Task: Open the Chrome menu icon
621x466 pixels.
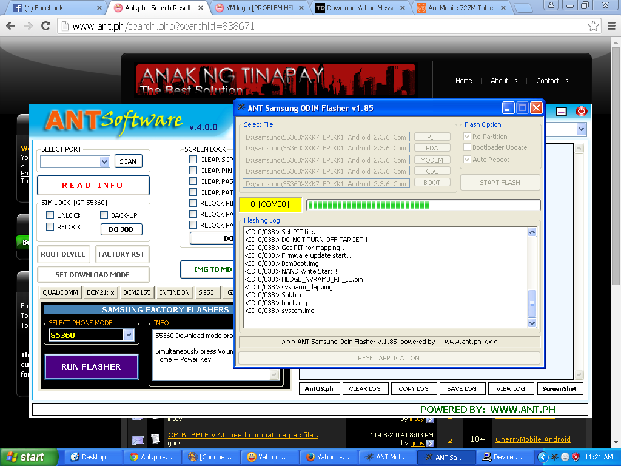Action: [x=610, y=26]
